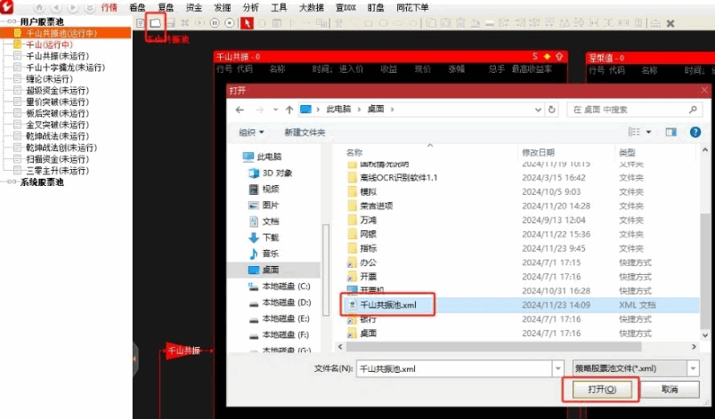The image size is (715, 419).
Task: Open the 同花下单 menu
Action: 412,8
